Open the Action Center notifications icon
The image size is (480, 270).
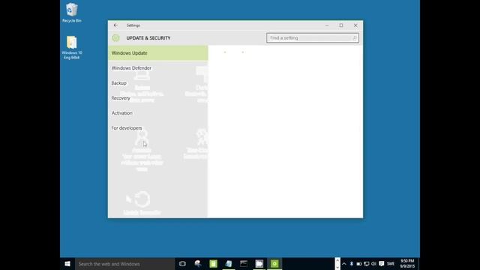tap(382, 263)
